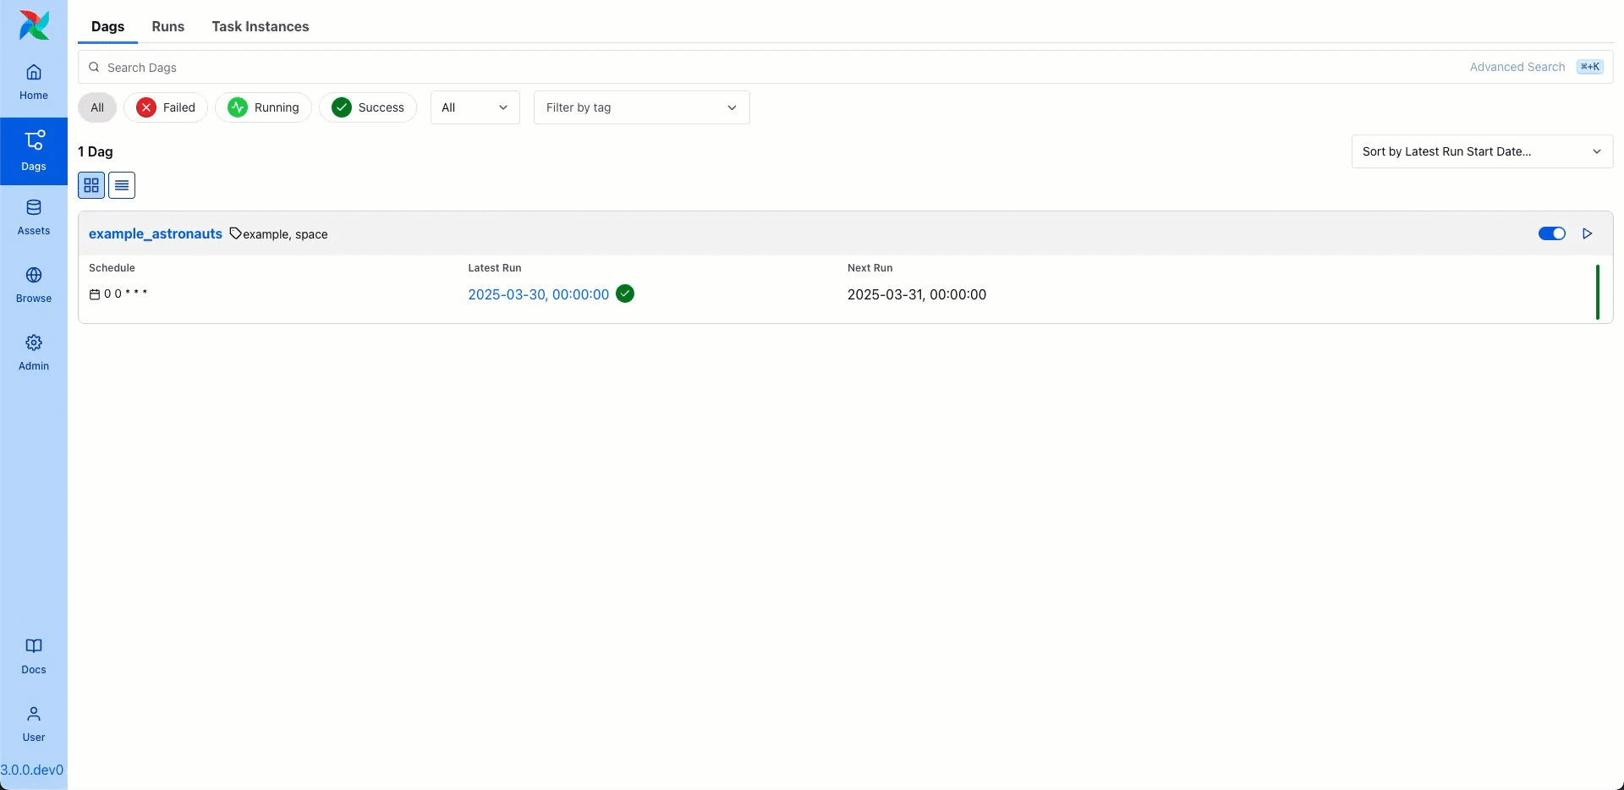Viewport: 1624px width, 790px height.
Task: Trigger a run of example_astronauts
Action: pos(1588,233)
